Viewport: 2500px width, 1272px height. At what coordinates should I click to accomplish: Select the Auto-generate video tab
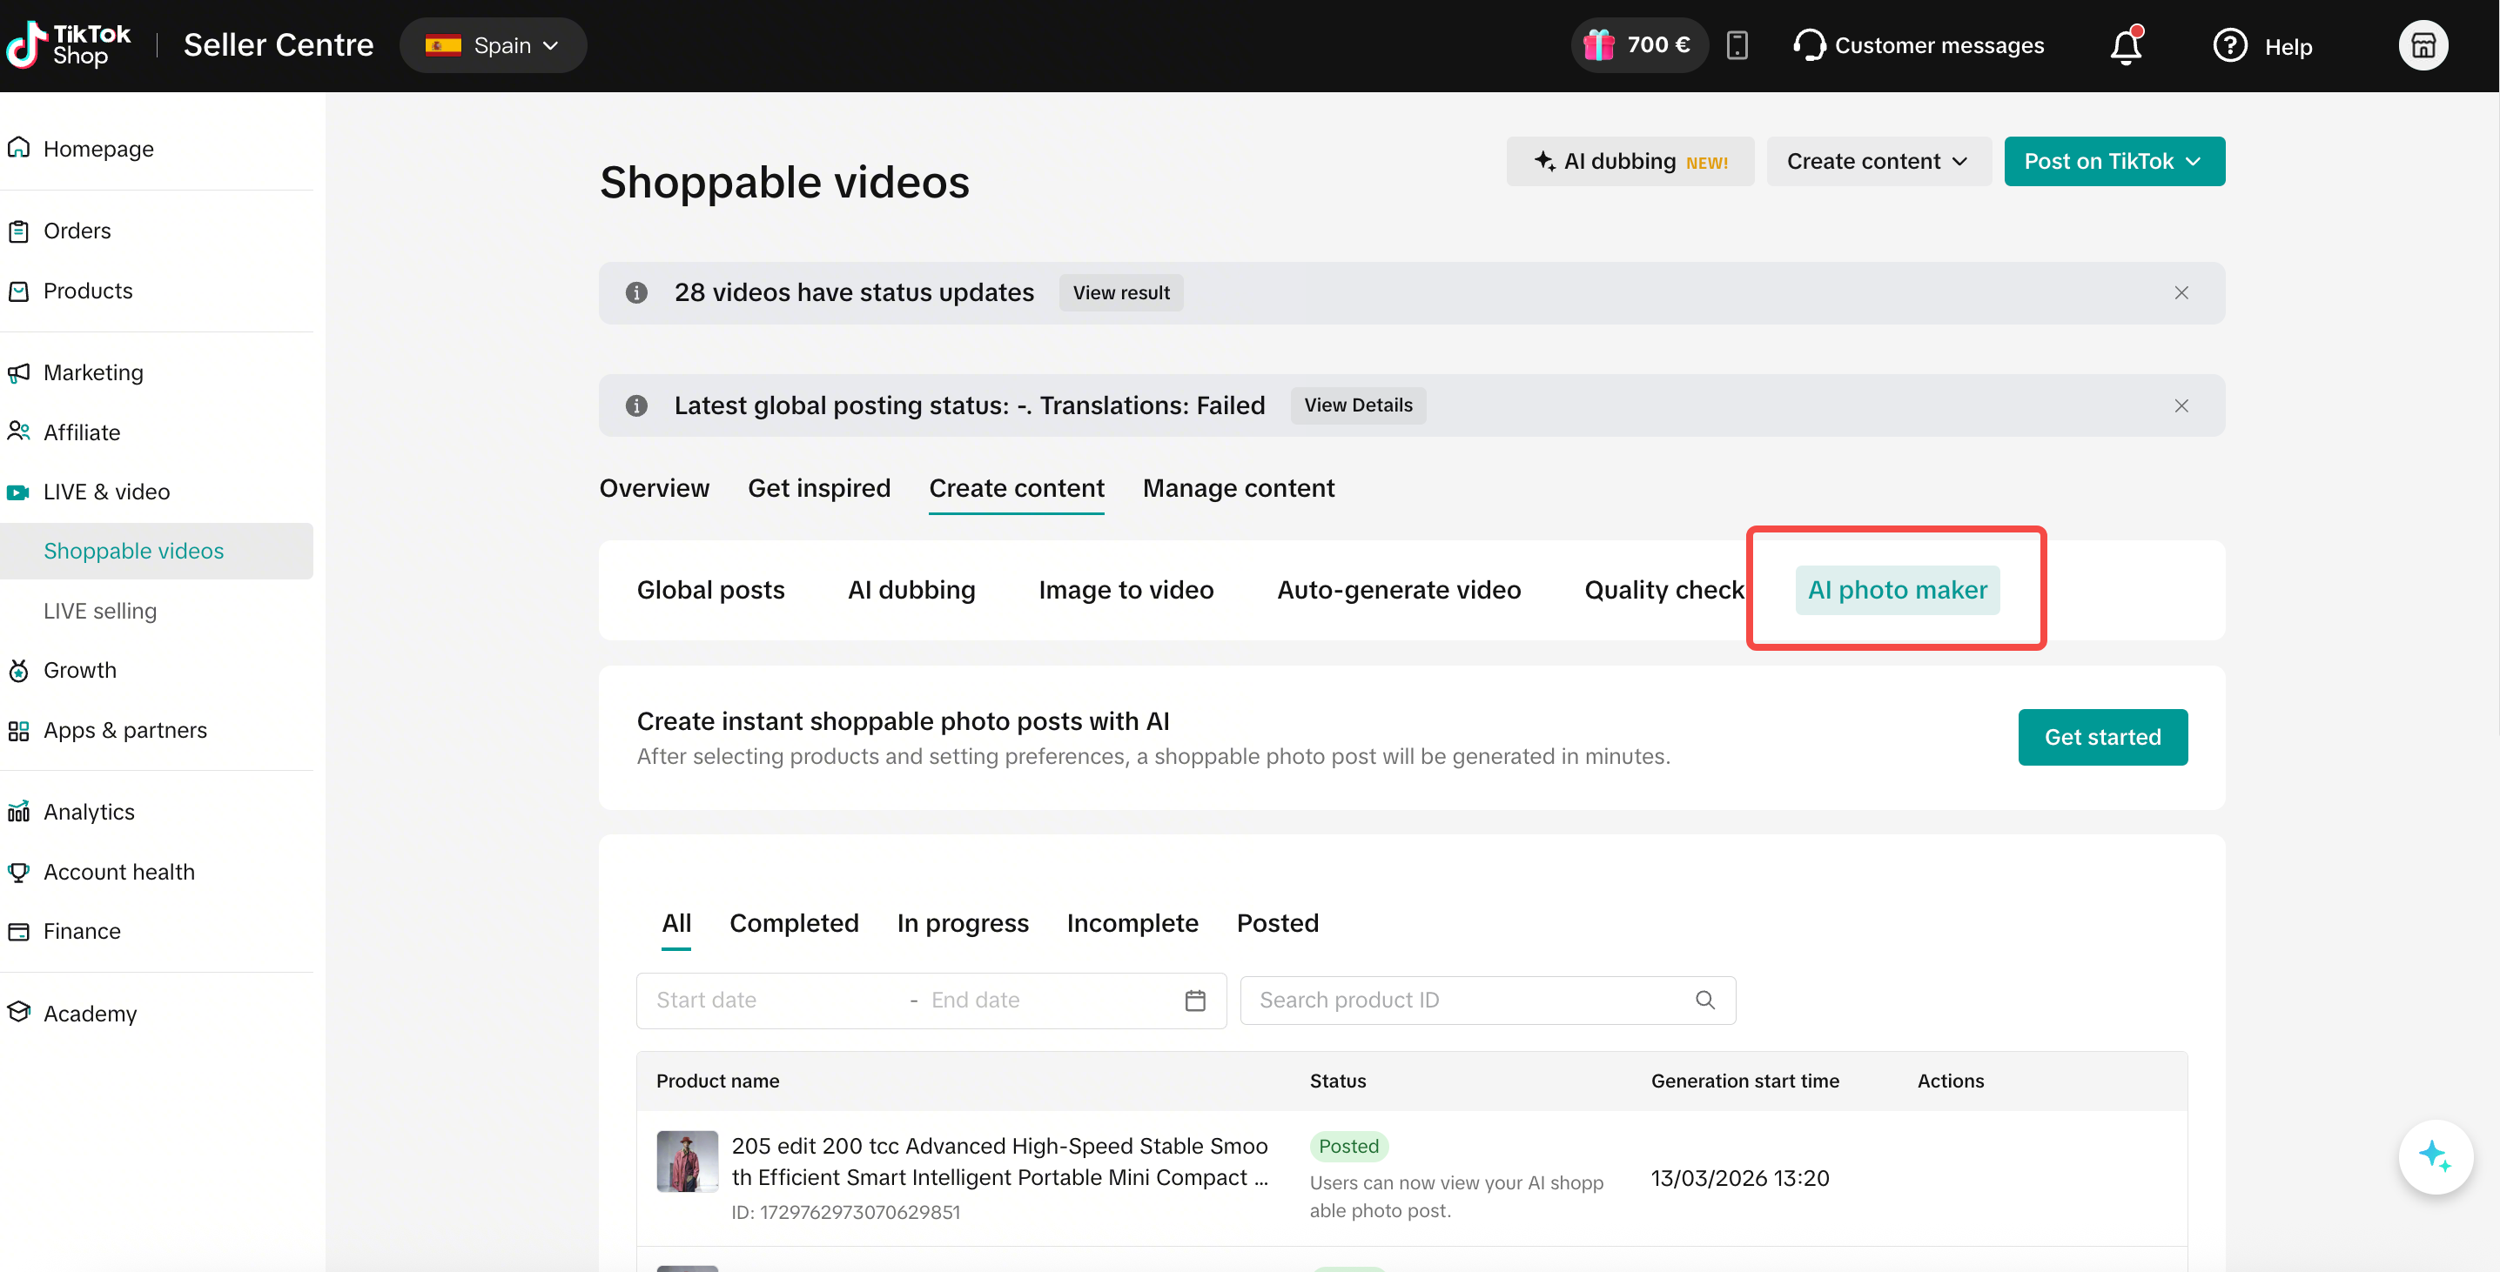pos(1397,590)
